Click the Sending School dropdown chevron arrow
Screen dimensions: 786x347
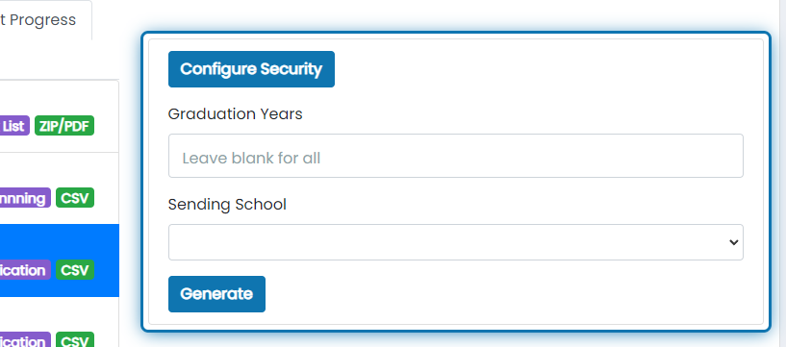pos(734,242)
